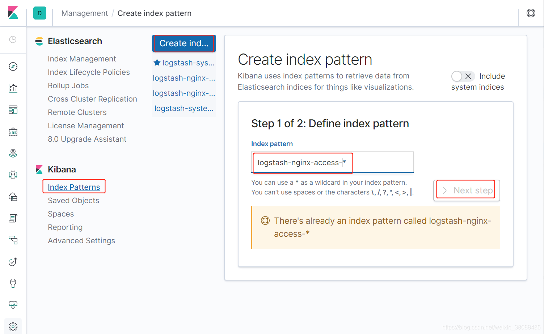The image size is (544, 334).
Task: Click the Next step button
Action: coord(467,190)
